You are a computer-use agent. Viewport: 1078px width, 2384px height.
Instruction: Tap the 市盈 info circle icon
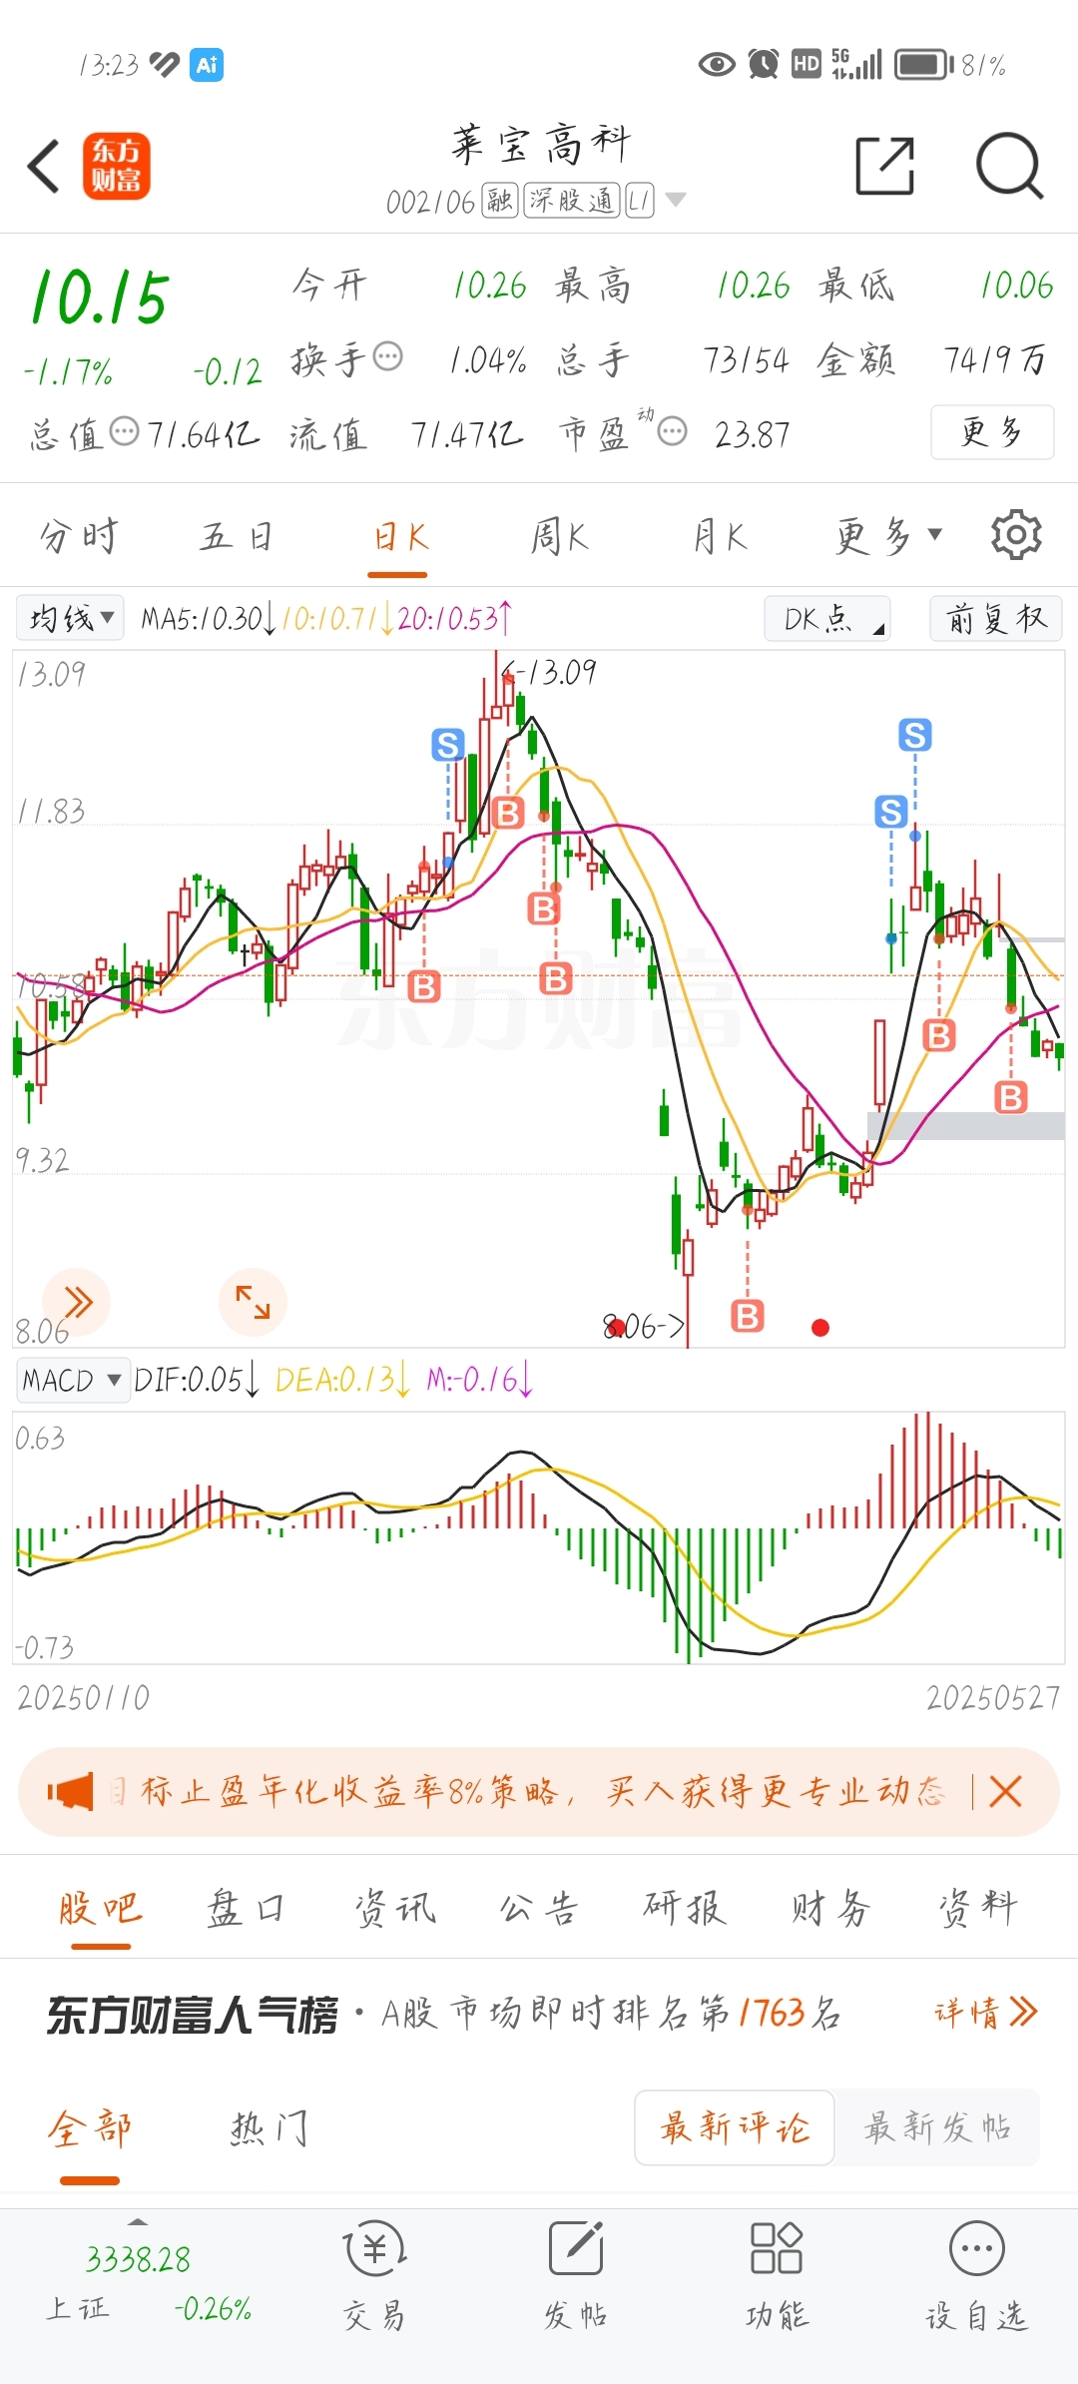point(672,431)
